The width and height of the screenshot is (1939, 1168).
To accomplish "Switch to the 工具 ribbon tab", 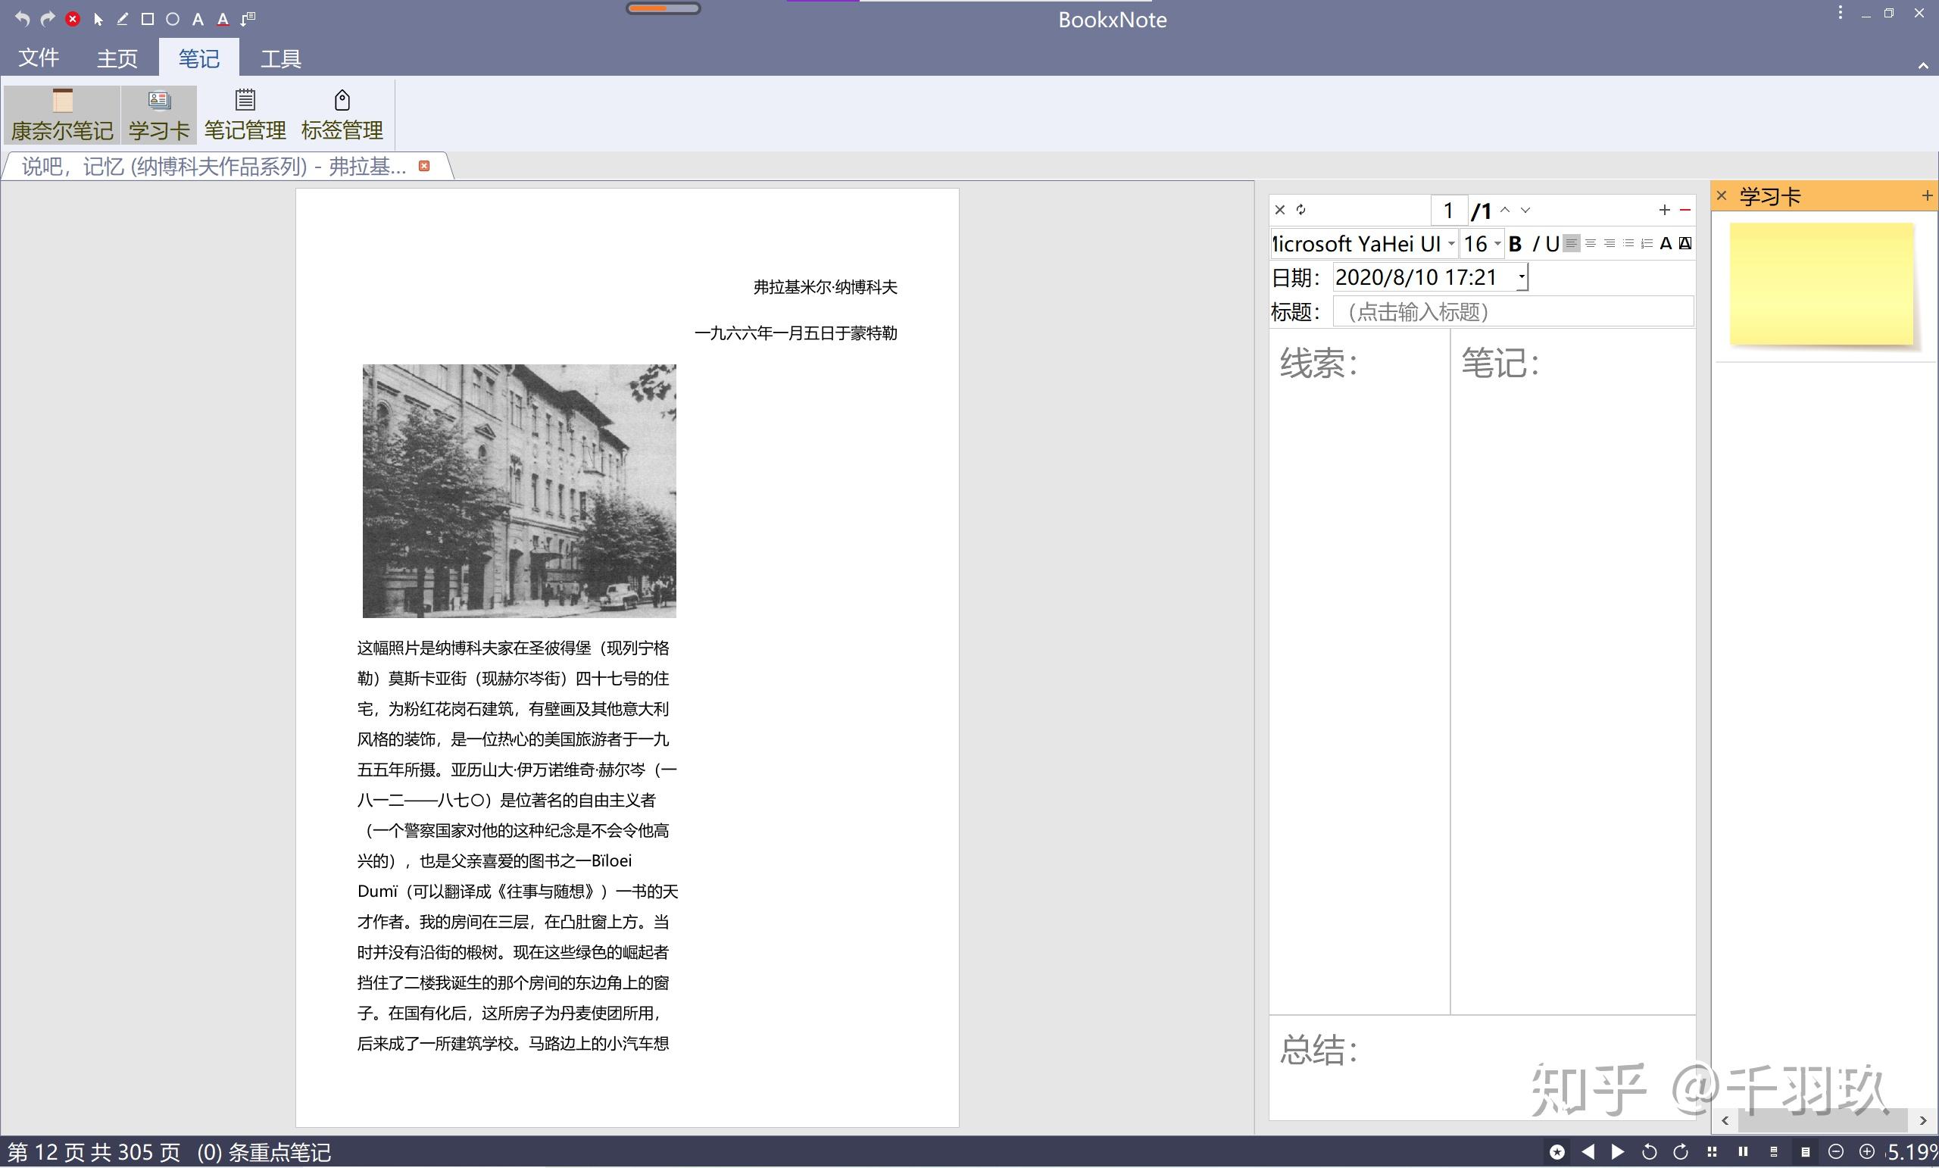I will click(x=280, y=58).
